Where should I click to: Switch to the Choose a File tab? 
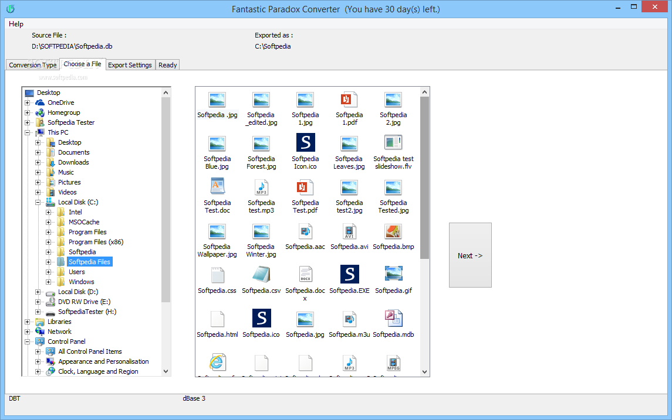[x=82, y=64]
